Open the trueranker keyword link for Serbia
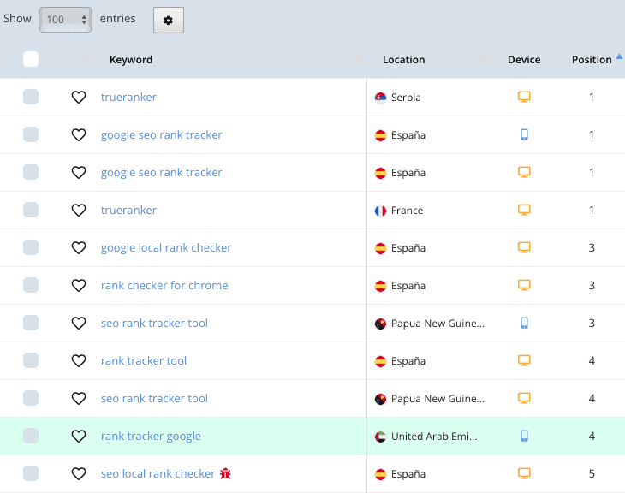The height and width of the screenshot is (493, 625). coord(128,97)
